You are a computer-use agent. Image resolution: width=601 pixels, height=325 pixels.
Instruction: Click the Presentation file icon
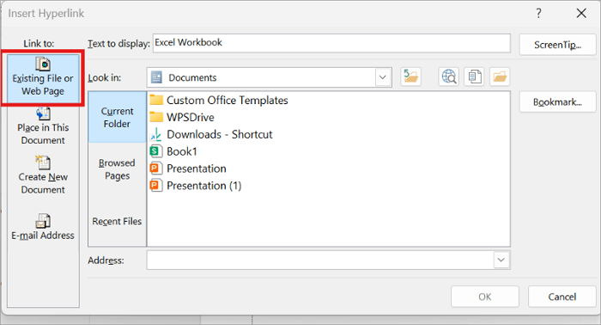155,168
